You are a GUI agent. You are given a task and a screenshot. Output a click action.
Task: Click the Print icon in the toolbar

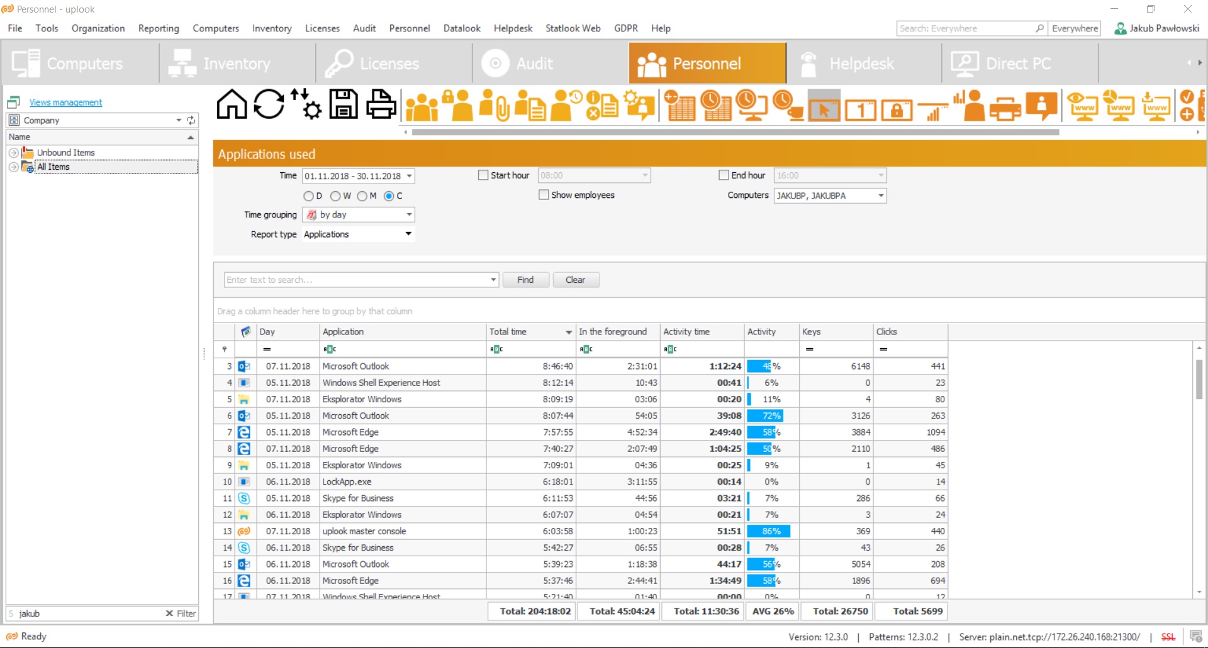pyautogui.click(x=381, y=104)
